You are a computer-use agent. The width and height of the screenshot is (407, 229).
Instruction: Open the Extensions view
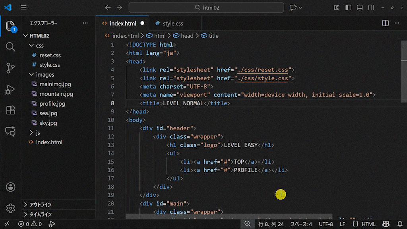11,110
